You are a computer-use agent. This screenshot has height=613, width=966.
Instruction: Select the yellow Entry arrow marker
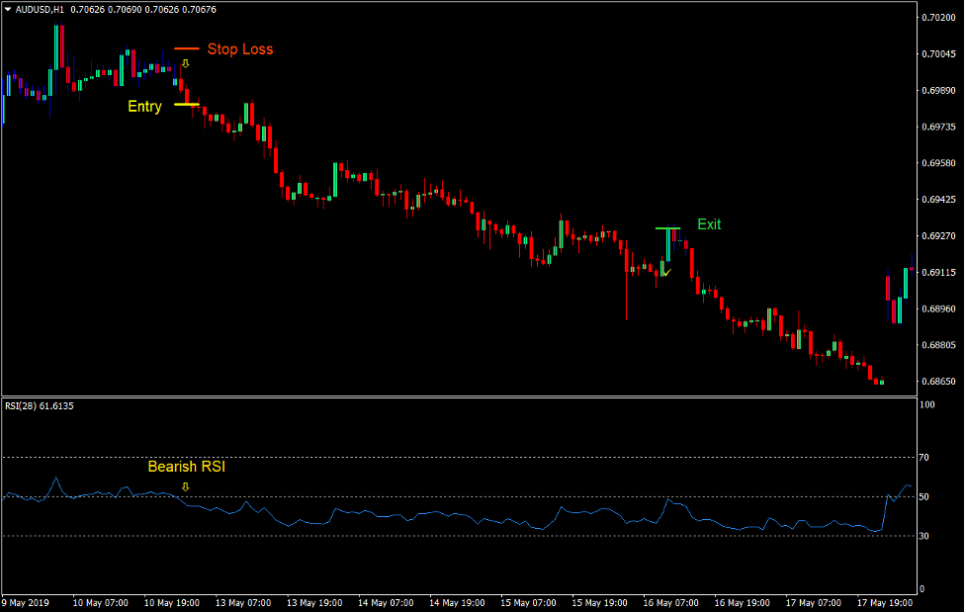point(185,62)
